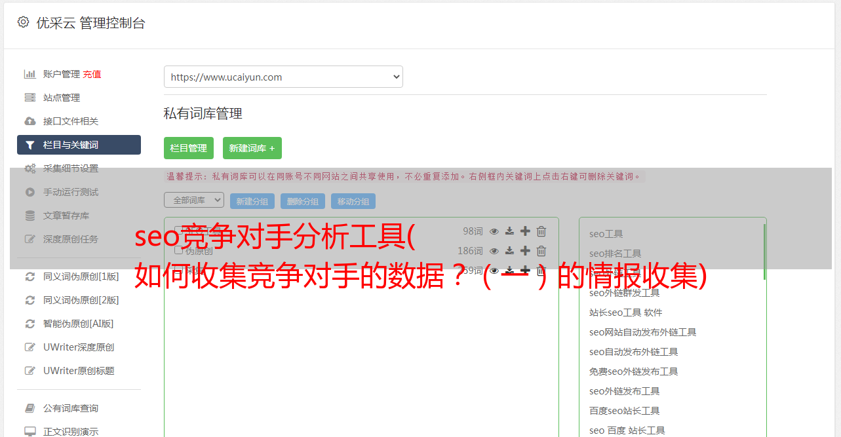Select the keyword 'seo外链群发工具'

pos(625,293)
